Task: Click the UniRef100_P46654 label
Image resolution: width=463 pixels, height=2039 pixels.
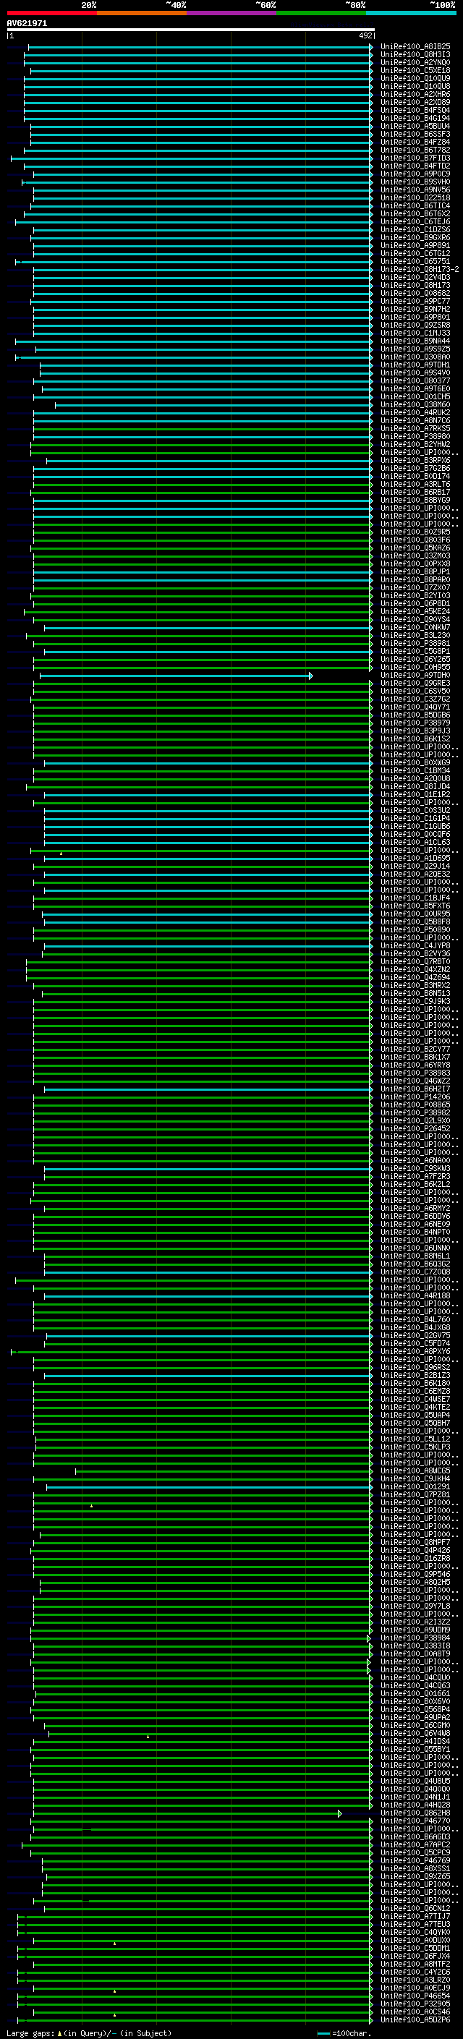Action: [415, 1996]
